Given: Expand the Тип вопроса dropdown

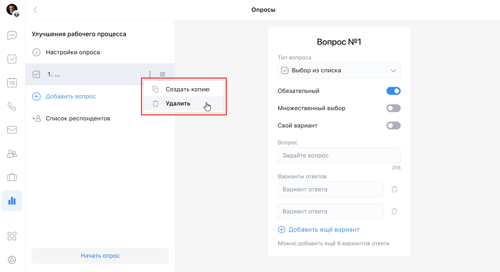Looking at the screenshot, I should pyautogui.click(x=339, y=70).
